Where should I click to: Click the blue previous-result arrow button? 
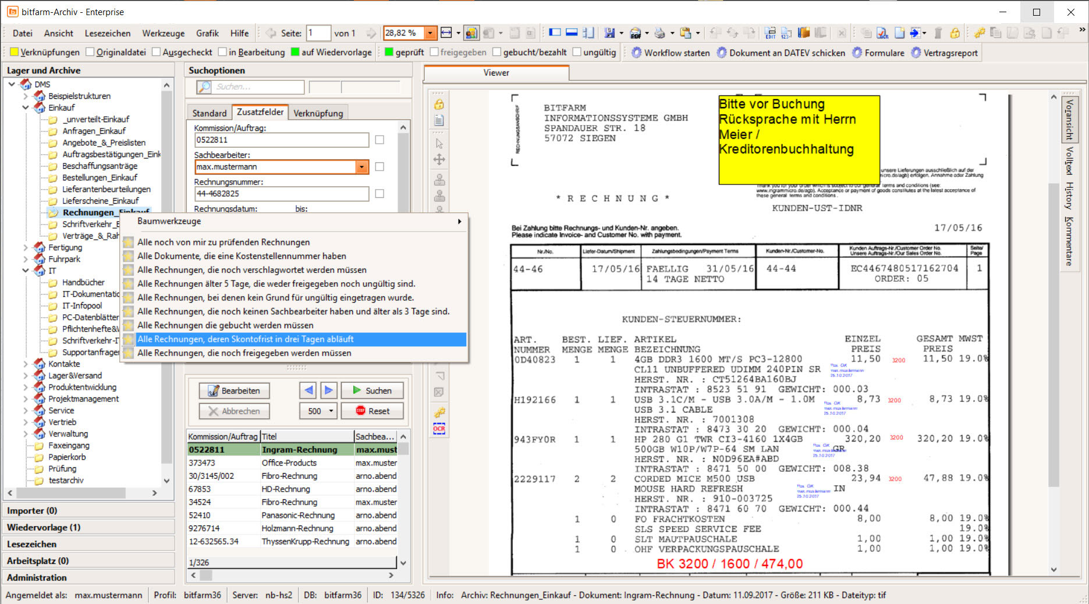tap(308, 390)
